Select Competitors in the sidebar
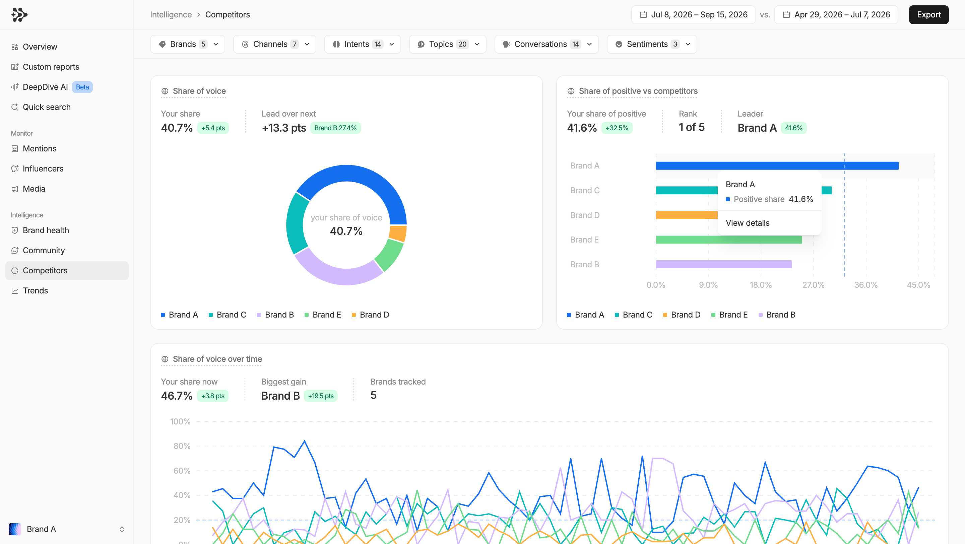 (67, 271)
